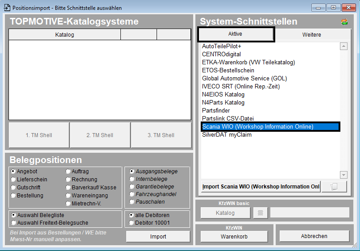Select AutoTeilePilot+ in the list
360x251 pixels.
pos(270,46)
